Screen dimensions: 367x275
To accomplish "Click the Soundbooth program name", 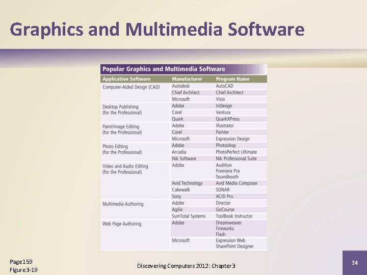I will 227,177.
